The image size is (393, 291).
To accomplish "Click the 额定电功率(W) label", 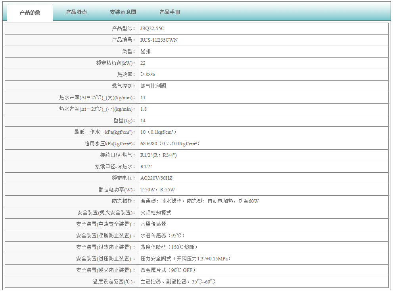I will (117, 190).
